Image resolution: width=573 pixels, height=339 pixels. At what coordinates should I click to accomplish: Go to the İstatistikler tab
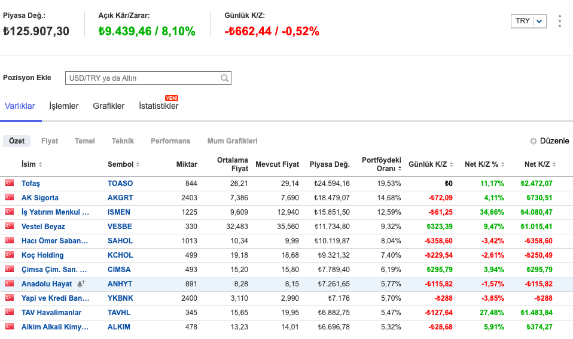click(x=159, y=106)
